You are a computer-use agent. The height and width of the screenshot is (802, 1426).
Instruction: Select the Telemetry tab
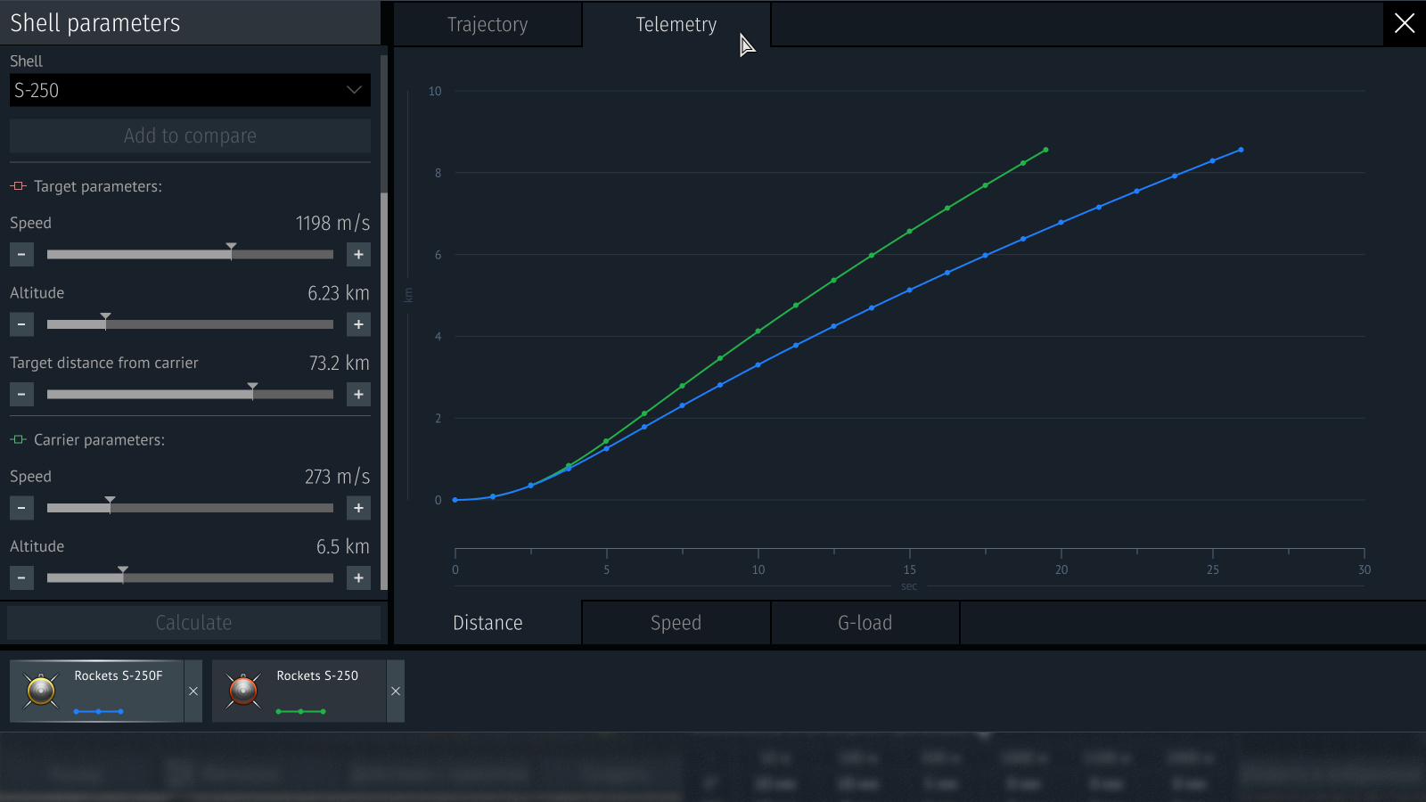676,24
